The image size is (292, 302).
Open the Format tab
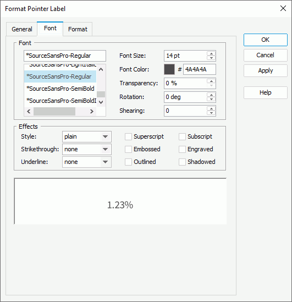pyautogui.click(x=78, y=29)
